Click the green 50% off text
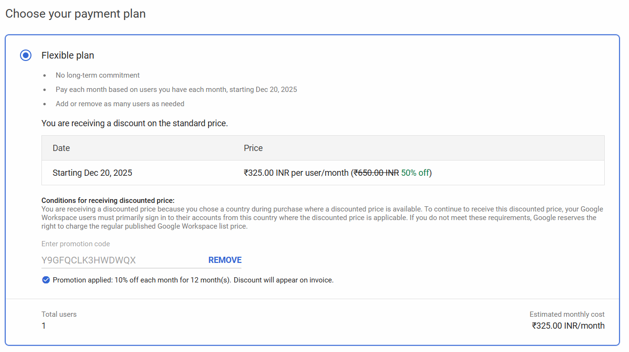The image size is (629, 352). coord(415,173)
